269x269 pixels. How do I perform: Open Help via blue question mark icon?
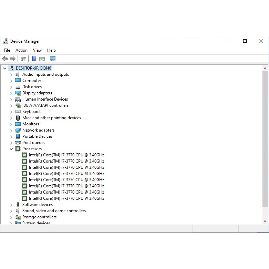[34, 59]
